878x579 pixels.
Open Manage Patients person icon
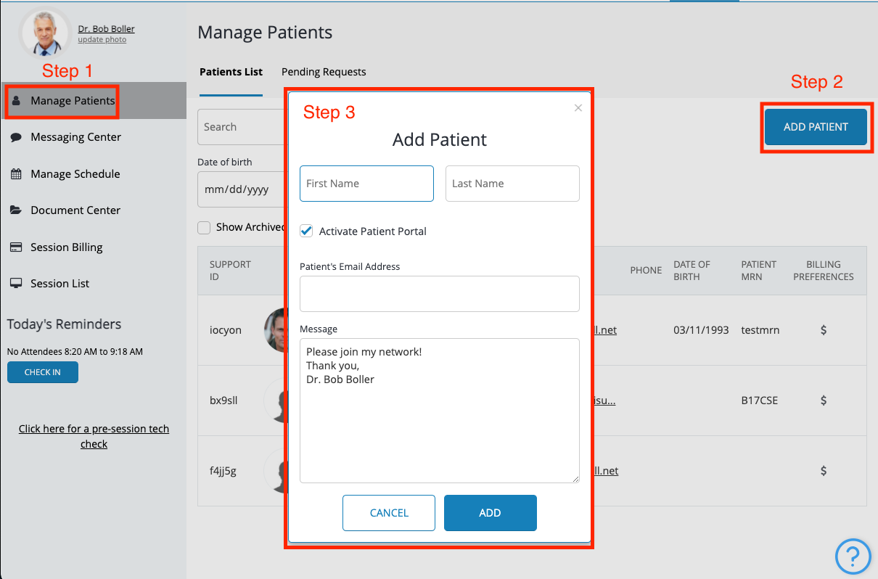(x=17, y=101)
